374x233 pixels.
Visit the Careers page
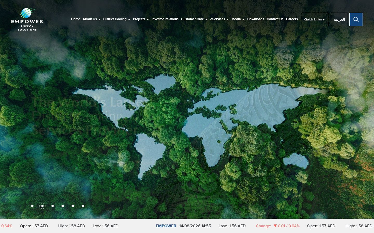tap(292, 19)
